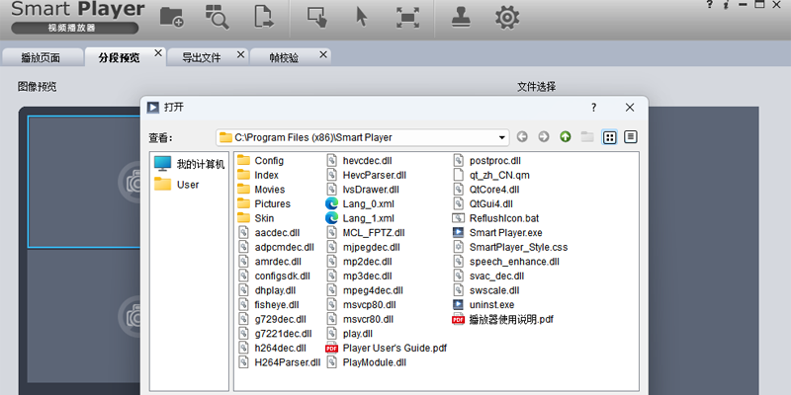This screenshot has height=395, width=791.
Task: Select the qt_zh_CN.qm file
Action: tap(490, 176)
